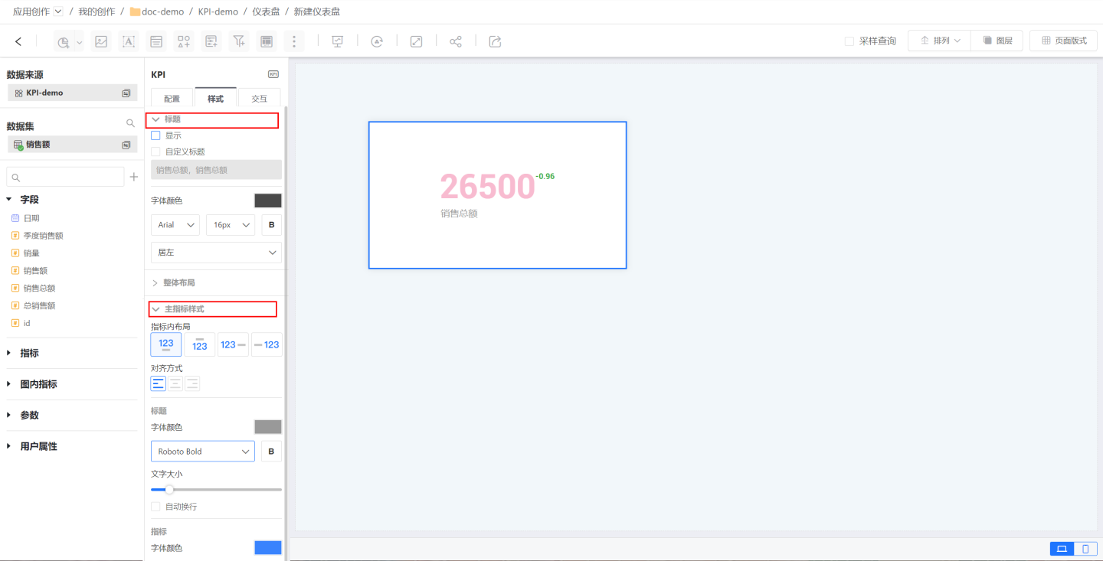Open the 字体颜色 swatch above the Arial dropdown
Screen dimensions: 1103x561
(268, 201)
